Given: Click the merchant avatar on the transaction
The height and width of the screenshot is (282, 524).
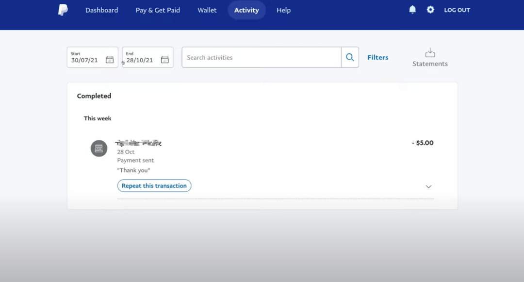Looking at the screenshot, I should tap(99, 148).
